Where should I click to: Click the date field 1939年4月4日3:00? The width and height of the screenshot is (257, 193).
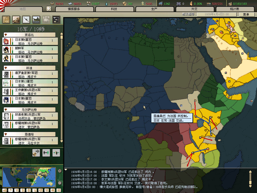point(217,14)
